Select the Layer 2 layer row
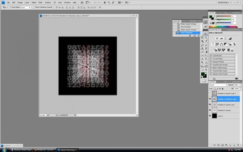This screenshot has height=152, width=243. [224, 116]
